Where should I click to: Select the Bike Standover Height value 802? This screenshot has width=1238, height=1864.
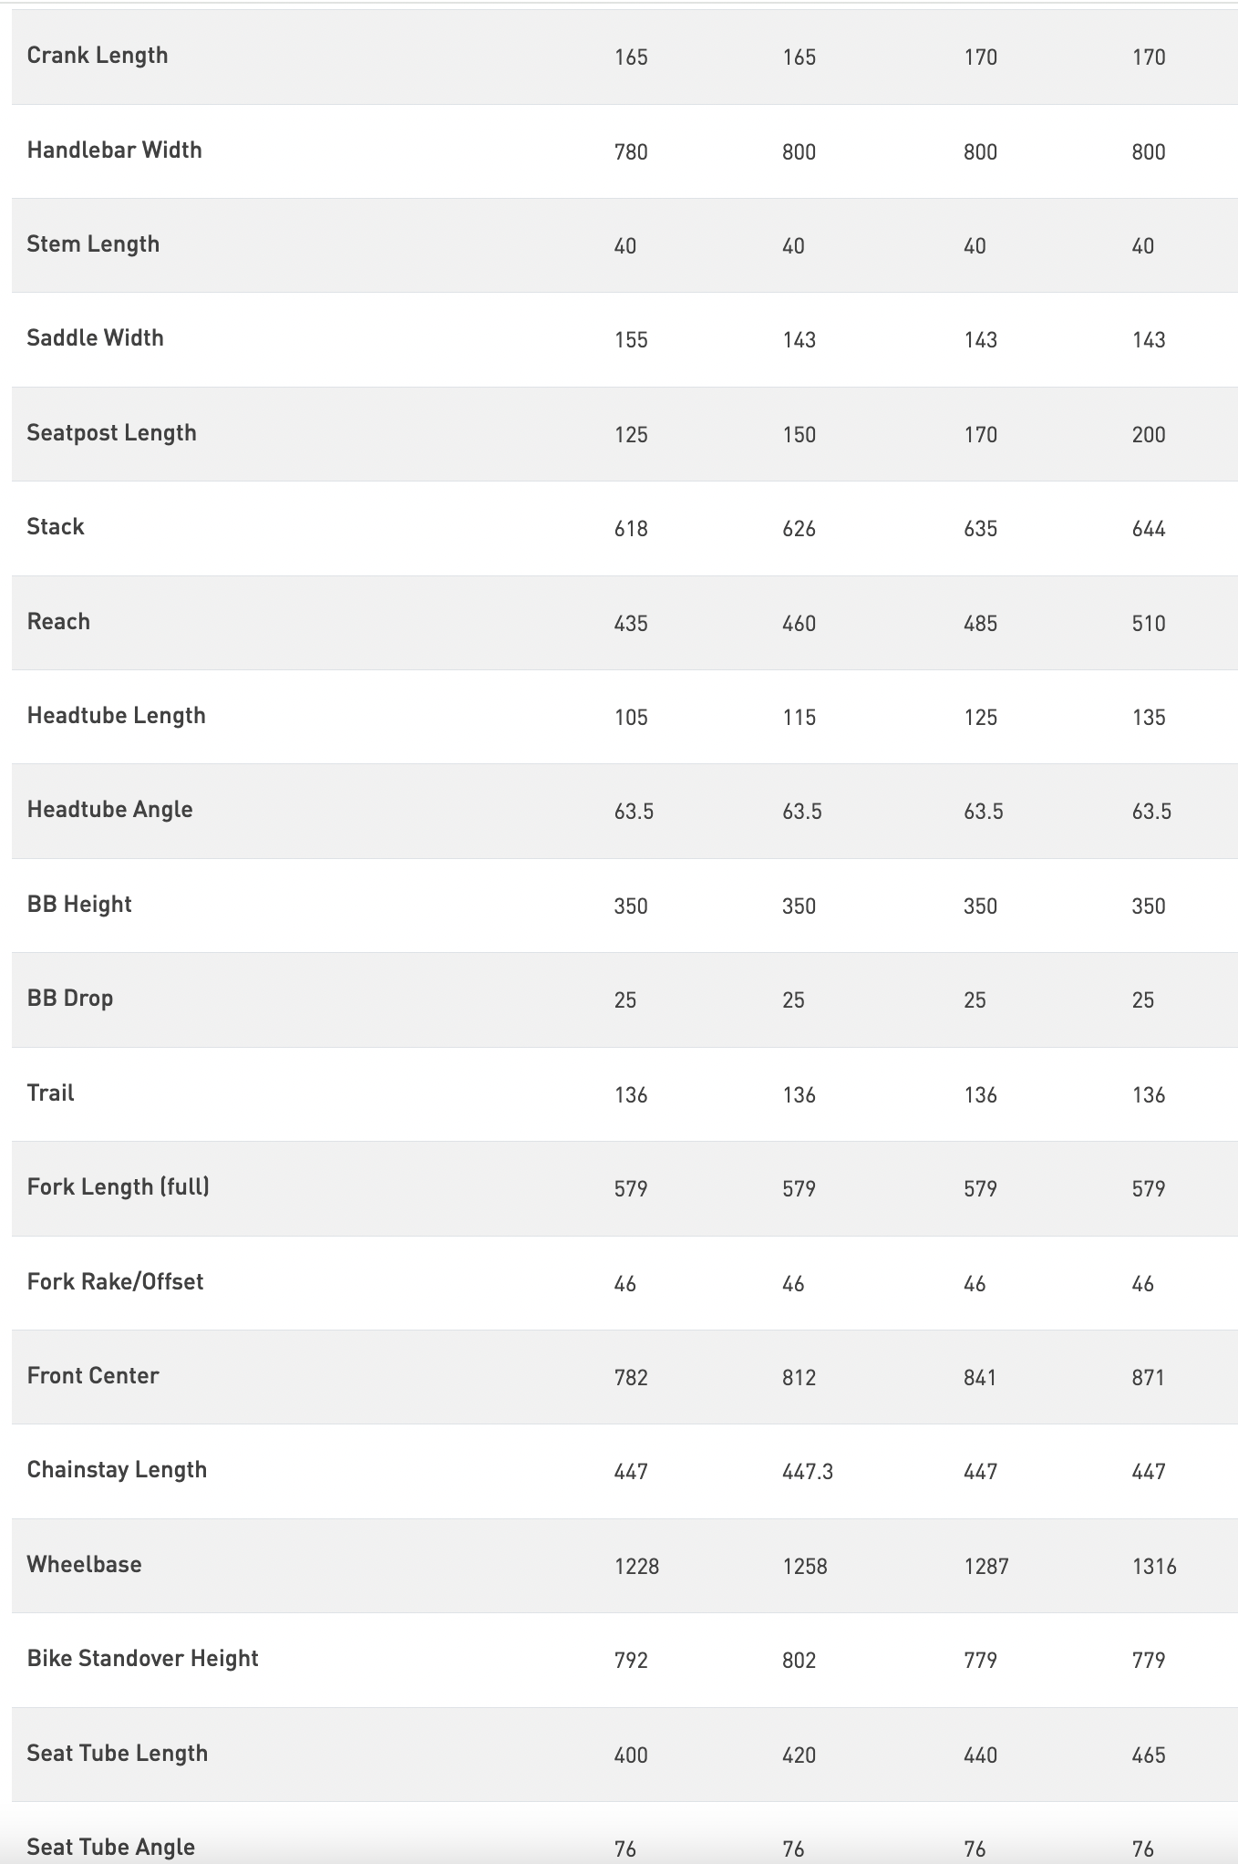[x=799, y=1661]
